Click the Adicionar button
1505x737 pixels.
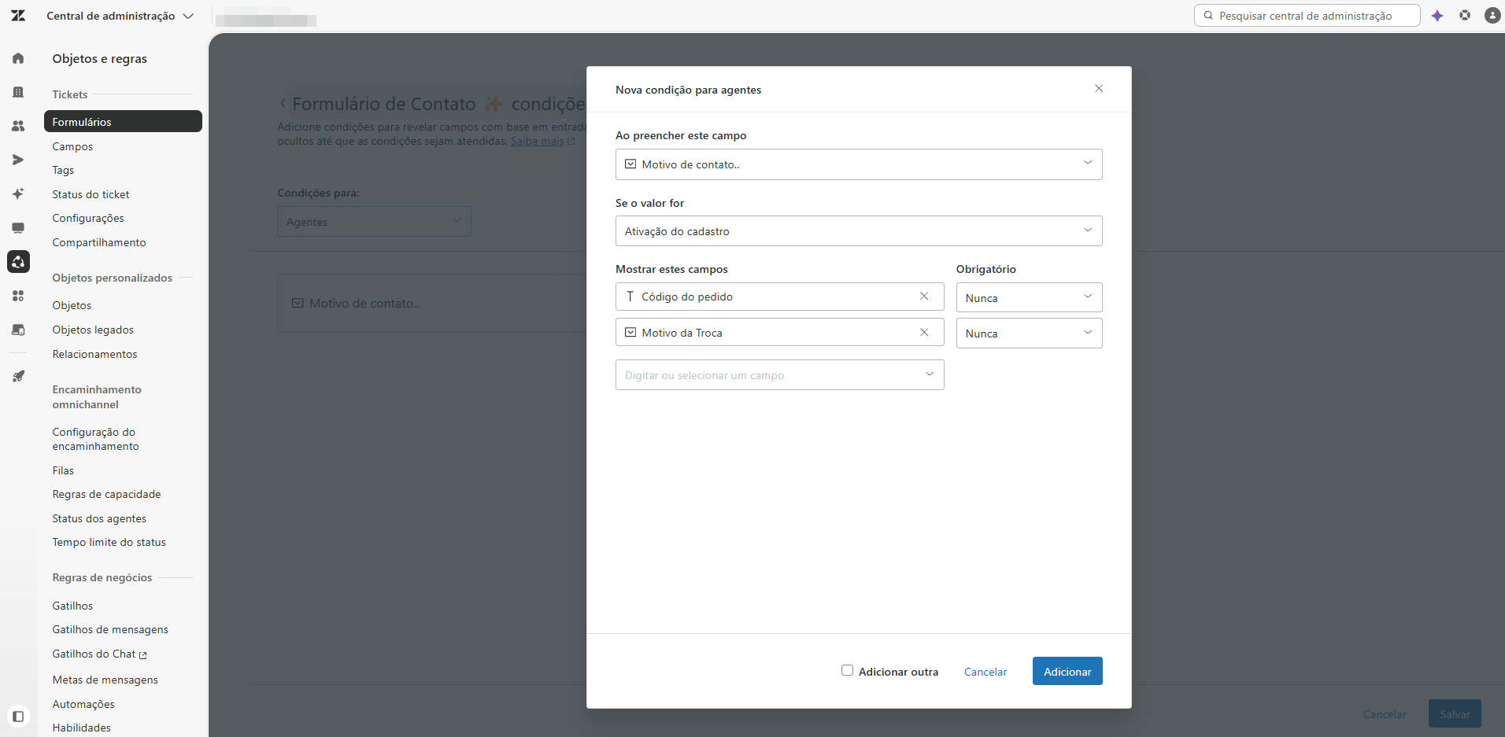tap(1067, 671)
